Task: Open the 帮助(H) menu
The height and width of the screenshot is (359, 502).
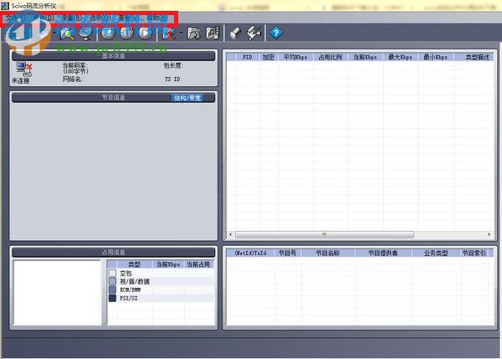Action: tap(157, 18)
